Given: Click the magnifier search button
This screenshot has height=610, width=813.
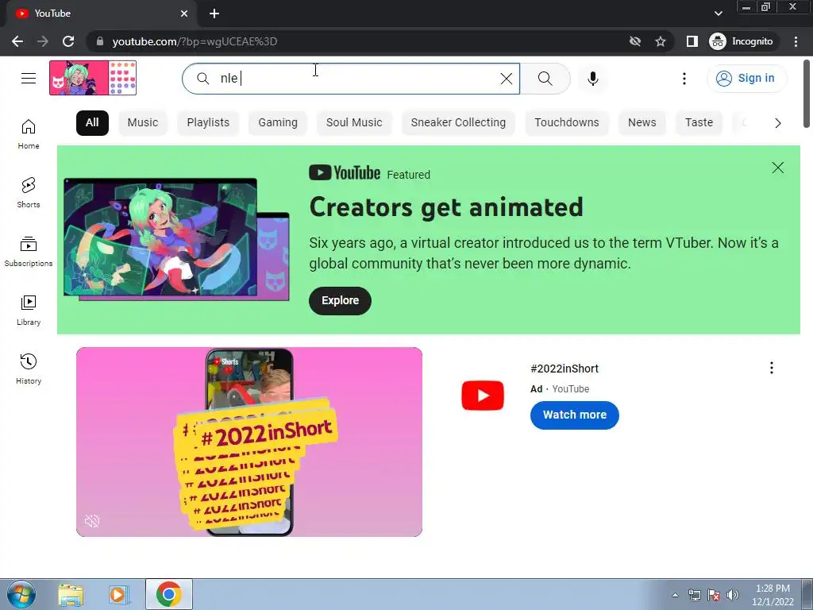Looking at the screenshot, I should tap(545, 79).
